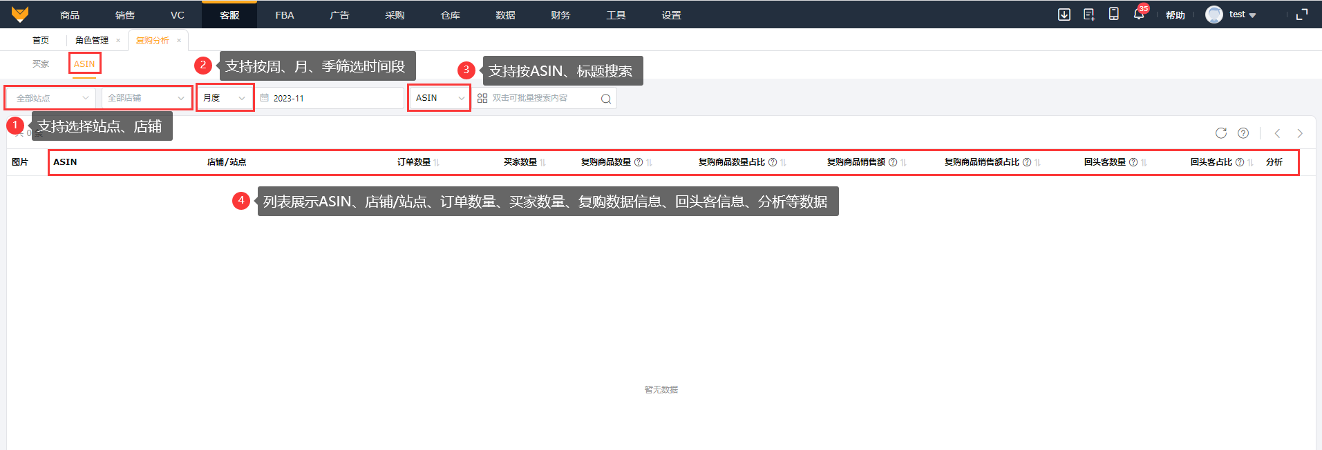The width and height of the screenshot is (1322, 450).
Task: Sort by 复购商品销售额占比 using sort arrows
Action: pyautogui.click(x=1038, y=162)
